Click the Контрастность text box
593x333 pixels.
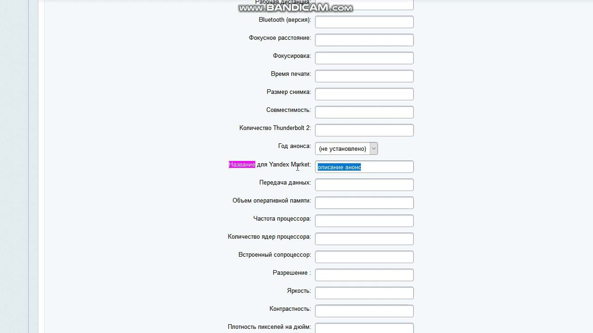click(x=364, y=311)
